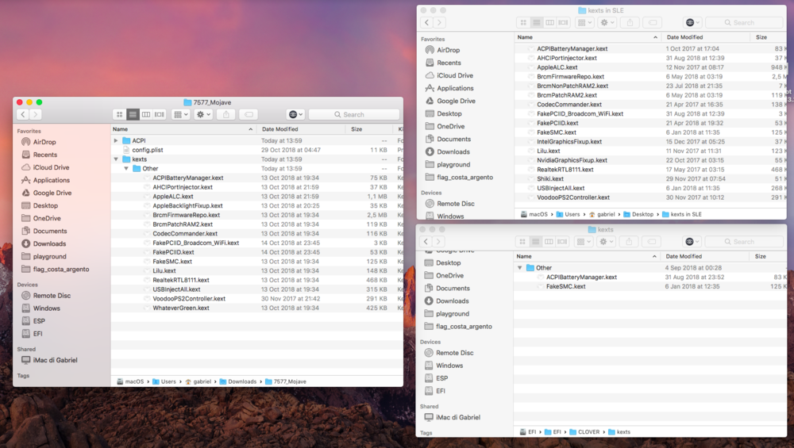Go back in 7577_Mojave window
794x448 pixels.
click(23, 115)
